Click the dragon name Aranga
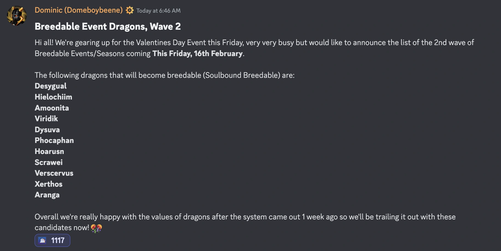 47,195
